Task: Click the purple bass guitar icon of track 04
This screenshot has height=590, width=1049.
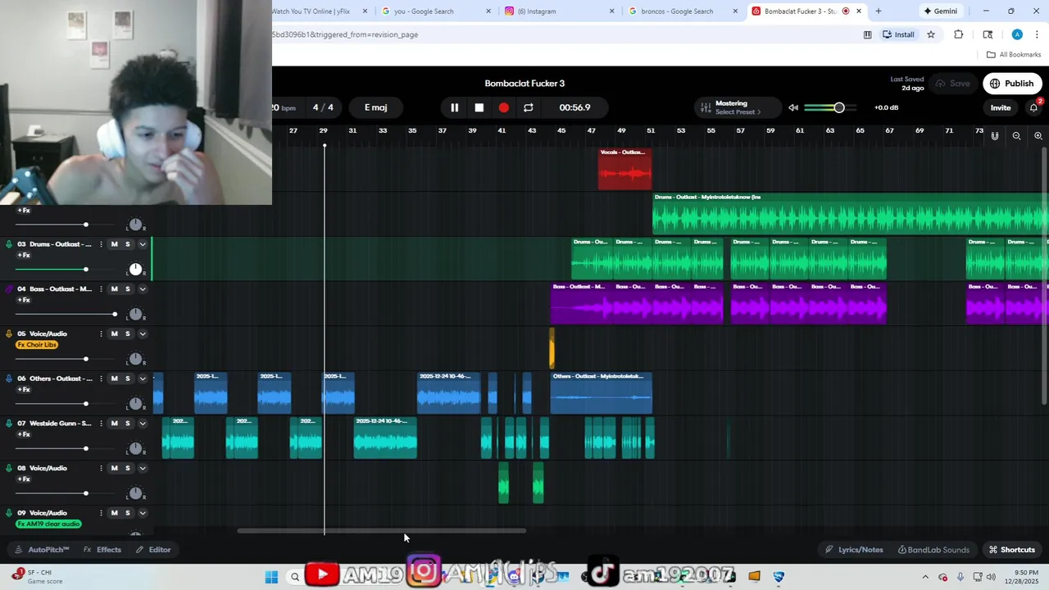Action: coord(9,288)
